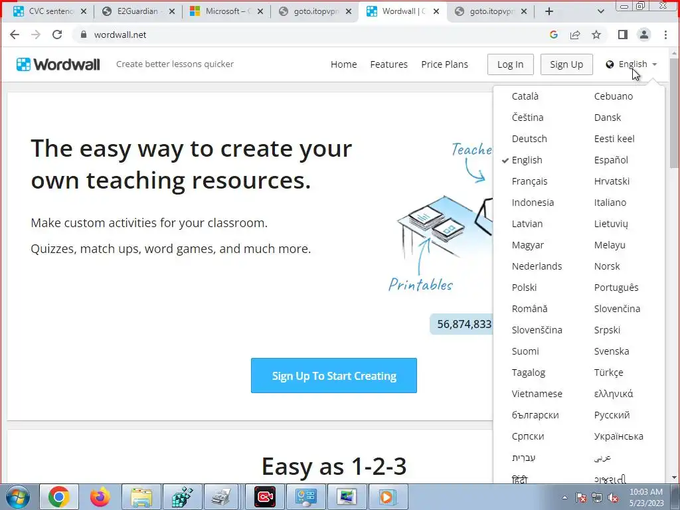Image resolution: width=680 pixels, height=510 pixels.
Task: Open the Price Plans link
Action: pyautogui.click(x=444, y=64)
